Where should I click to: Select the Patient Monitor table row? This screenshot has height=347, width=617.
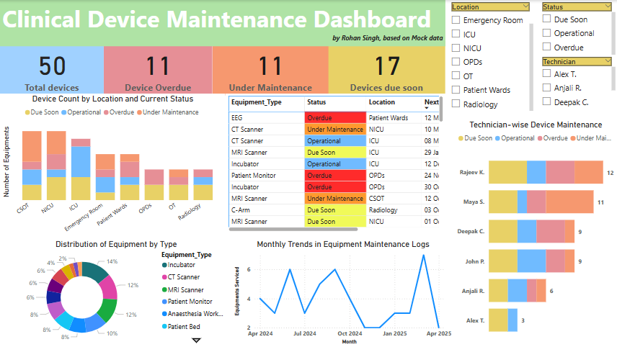[x=334, y=176]
